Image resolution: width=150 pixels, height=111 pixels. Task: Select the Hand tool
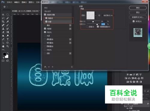[x=3, y=46]
